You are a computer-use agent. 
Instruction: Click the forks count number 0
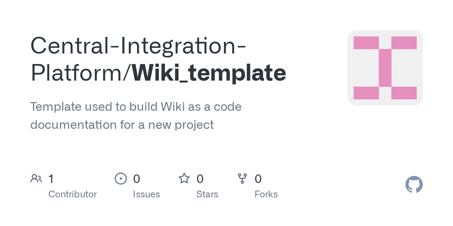258,179
